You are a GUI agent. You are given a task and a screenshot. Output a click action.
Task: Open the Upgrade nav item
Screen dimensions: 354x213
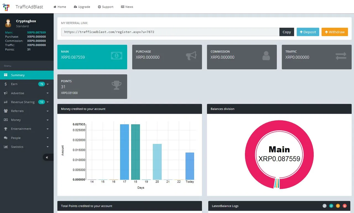(x=82, y=7)
